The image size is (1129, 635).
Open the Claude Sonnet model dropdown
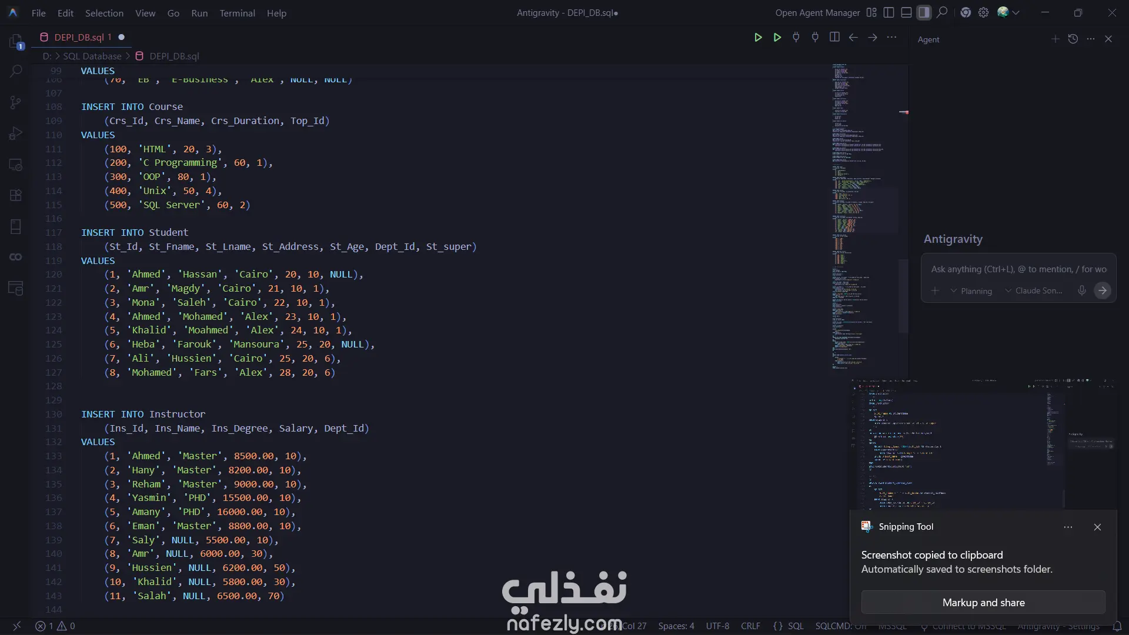click(1034, 290)
